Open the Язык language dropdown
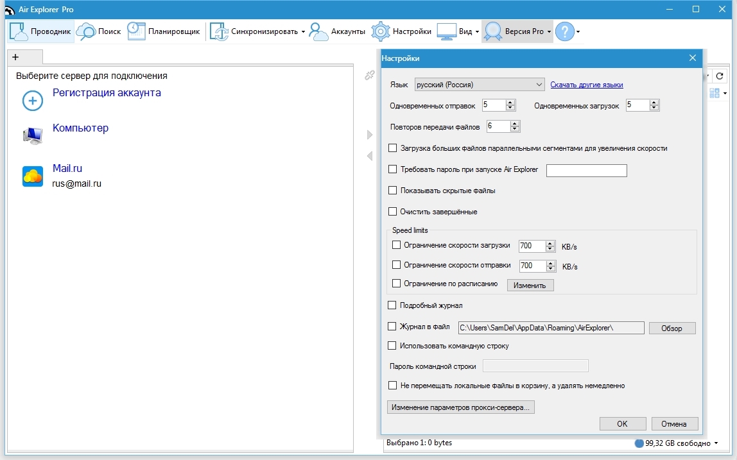The width and height of the screenshot is (737, 460). (480, 85)
